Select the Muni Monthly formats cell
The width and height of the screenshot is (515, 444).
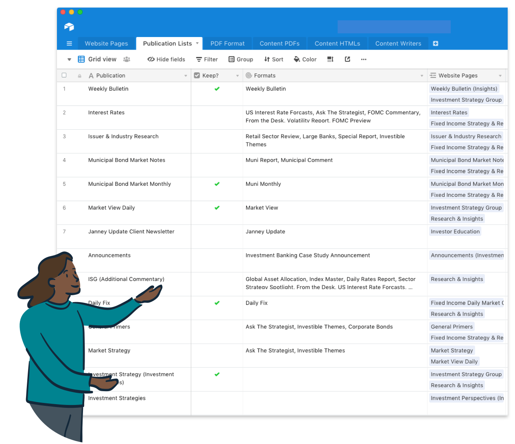(335, 189)
